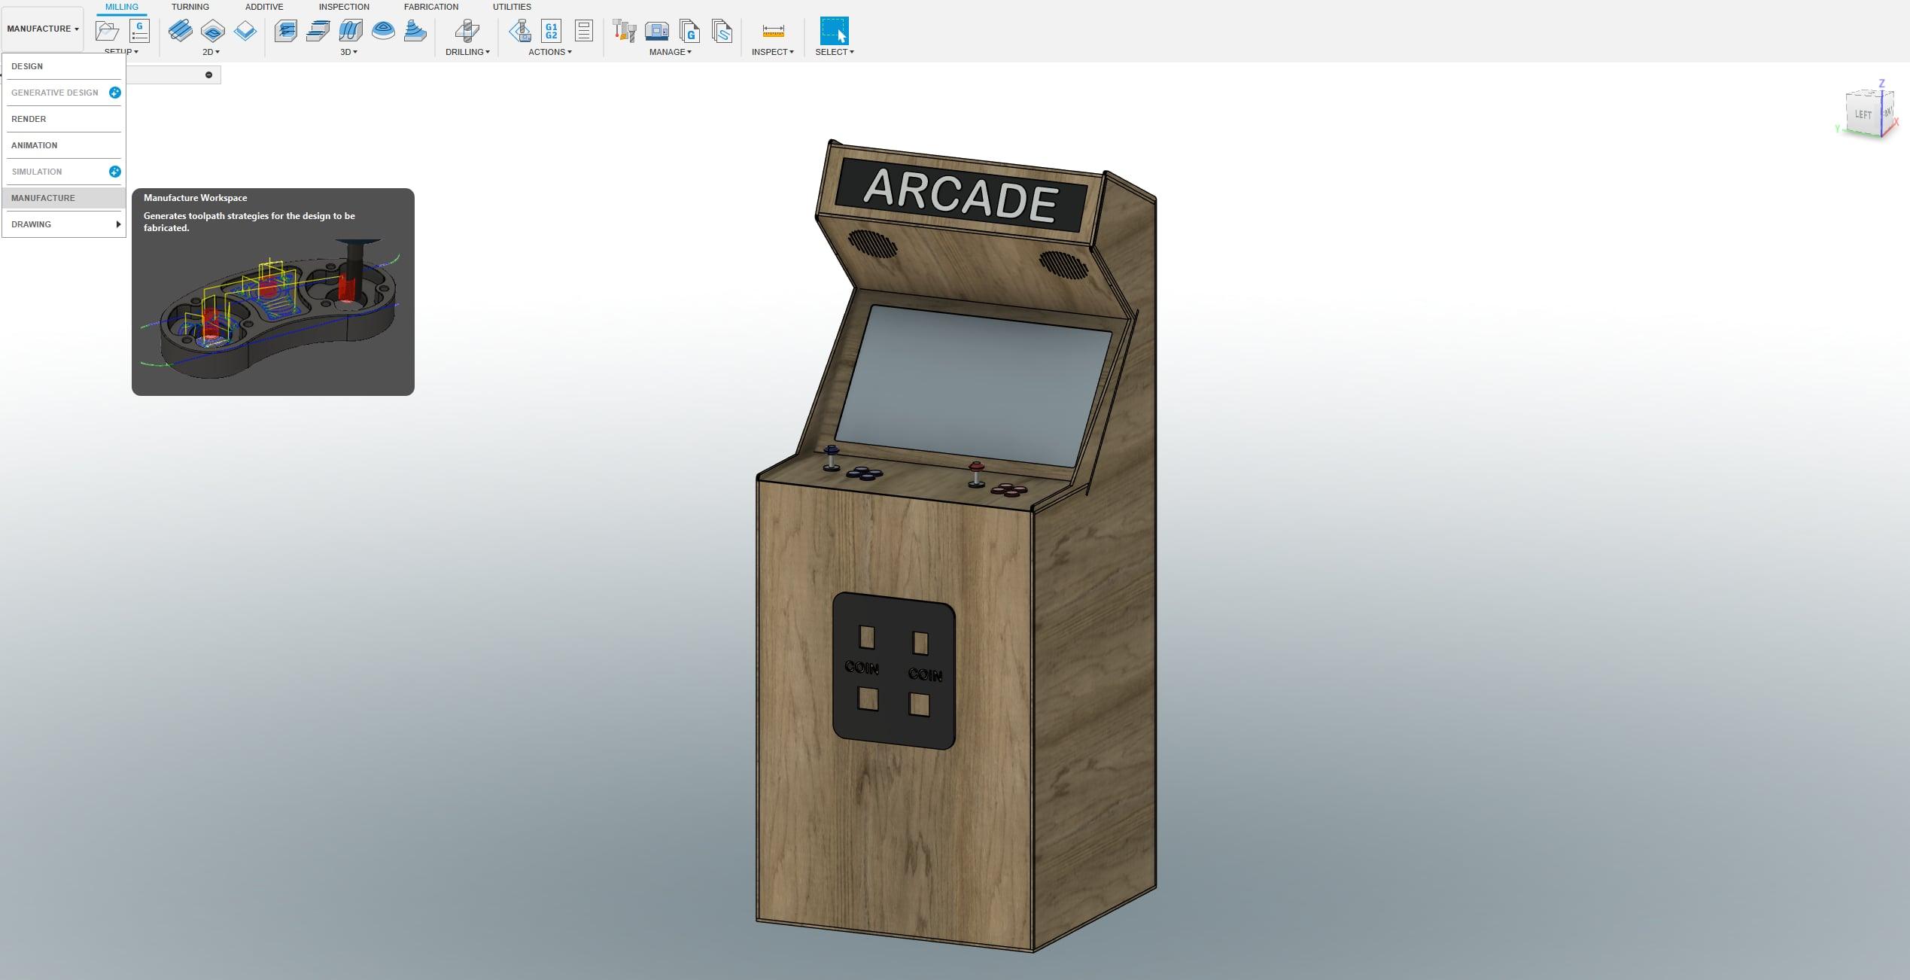
Task: Expand the SETUP dropdown menu
Action: point(121,52)
